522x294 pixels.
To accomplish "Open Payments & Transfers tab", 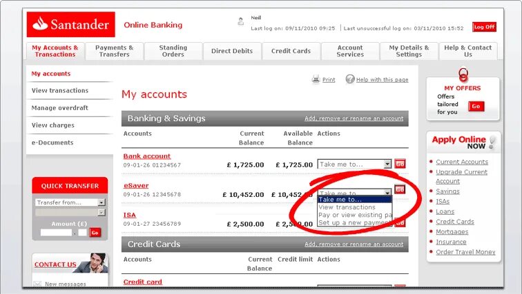I will coord(114,51).
